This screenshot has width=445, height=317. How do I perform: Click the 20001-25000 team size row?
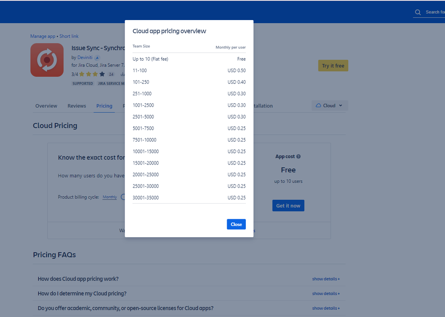pyautogui.click(x=189, y=174)
